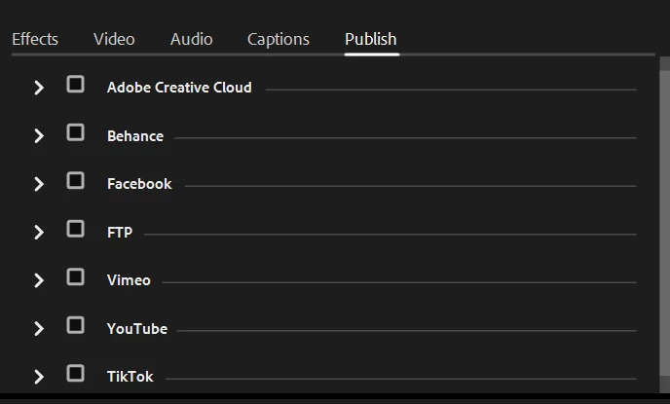
Task: Expand the TikTok section arrow
Action: pyautogui.click(x=39, y=377)
